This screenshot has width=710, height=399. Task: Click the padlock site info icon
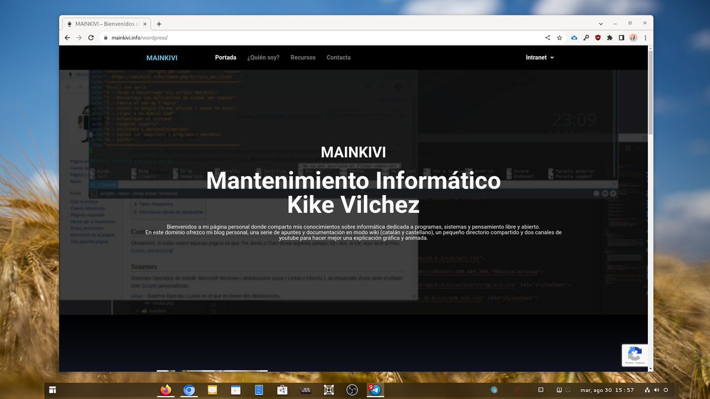106,37
